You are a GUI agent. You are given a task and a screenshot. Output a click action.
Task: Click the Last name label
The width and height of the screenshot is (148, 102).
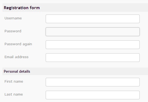pos(14,94)
